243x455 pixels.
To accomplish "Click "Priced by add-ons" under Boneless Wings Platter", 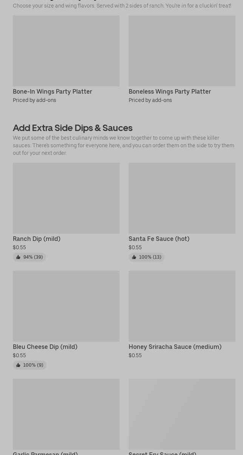I will (150, 100).
